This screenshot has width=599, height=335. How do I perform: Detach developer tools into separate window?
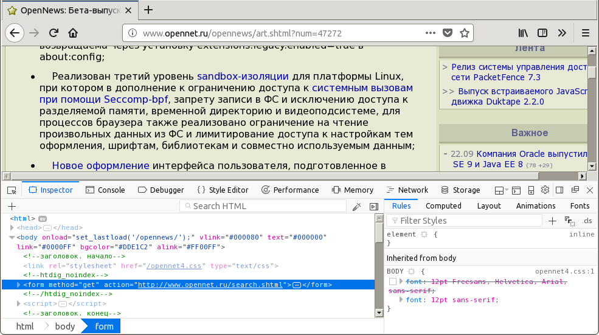pos(575,190)
